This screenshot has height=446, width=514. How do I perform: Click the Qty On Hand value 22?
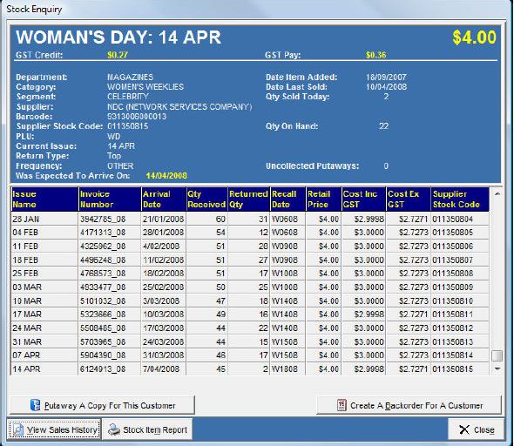pos(383,126)
